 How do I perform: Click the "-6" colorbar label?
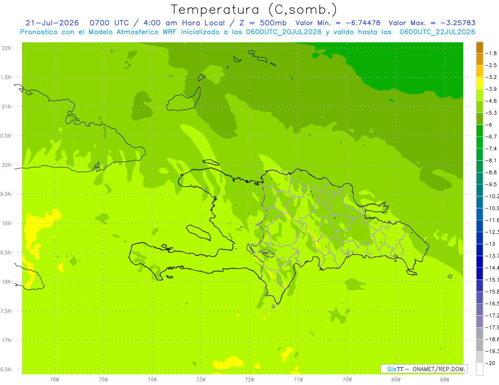click(x=490, y=125)
